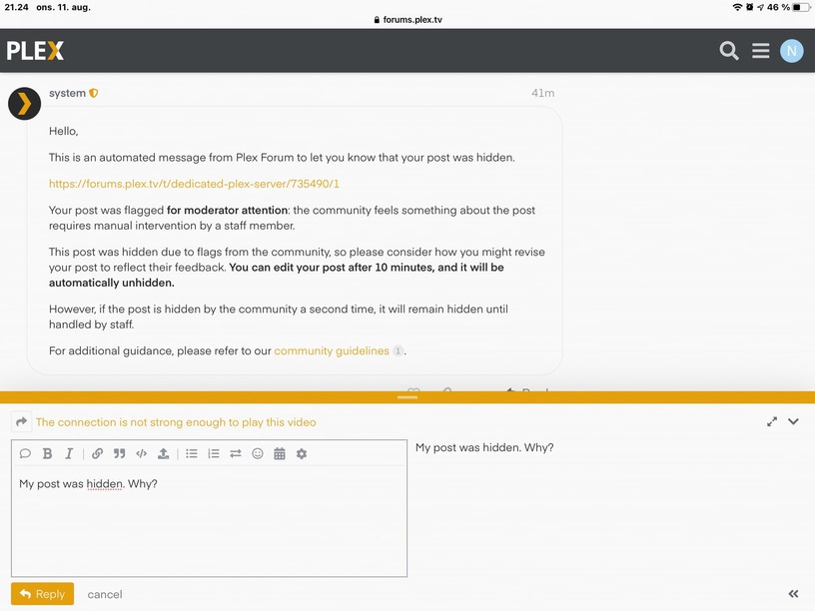
Task: Click the Wi-Fi status icon
Action: [737, 7]
